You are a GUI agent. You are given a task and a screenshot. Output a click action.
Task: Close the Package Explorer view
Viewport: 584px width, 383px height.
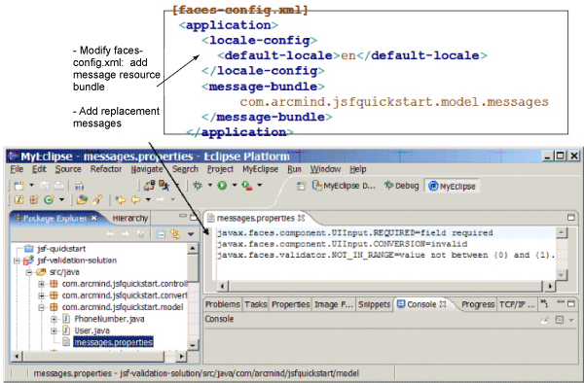[x=93, y=219]
